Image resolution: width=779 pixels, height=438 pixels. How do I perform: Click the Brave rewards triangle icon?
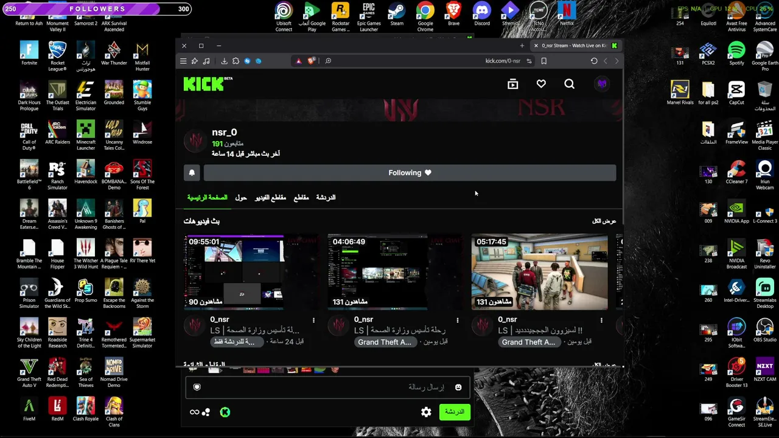(x=299, y=61)
